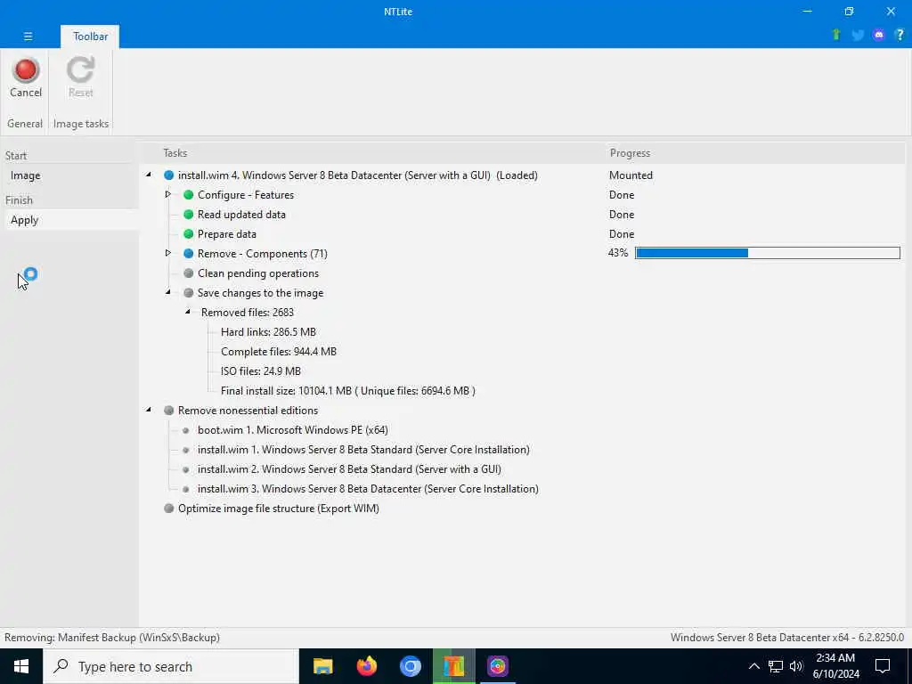
Task: Show hidden system tray icons
Action: pyautogui.click(x=753, y=666)
